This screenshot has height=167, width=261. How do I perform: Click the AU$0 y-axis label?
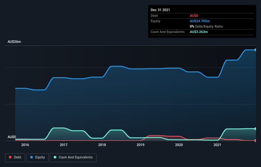point(12,137)
